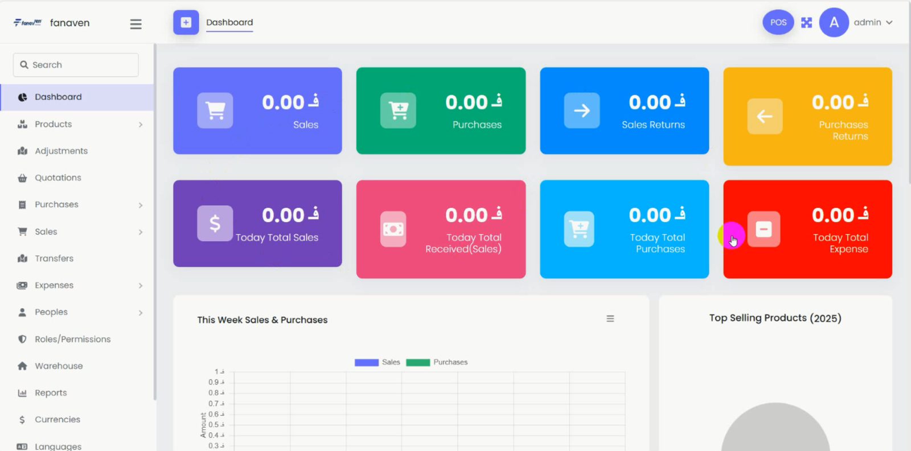Toggle the Sales series in chart legend
This screenshot has height=451, width=911.
[377, 362]
